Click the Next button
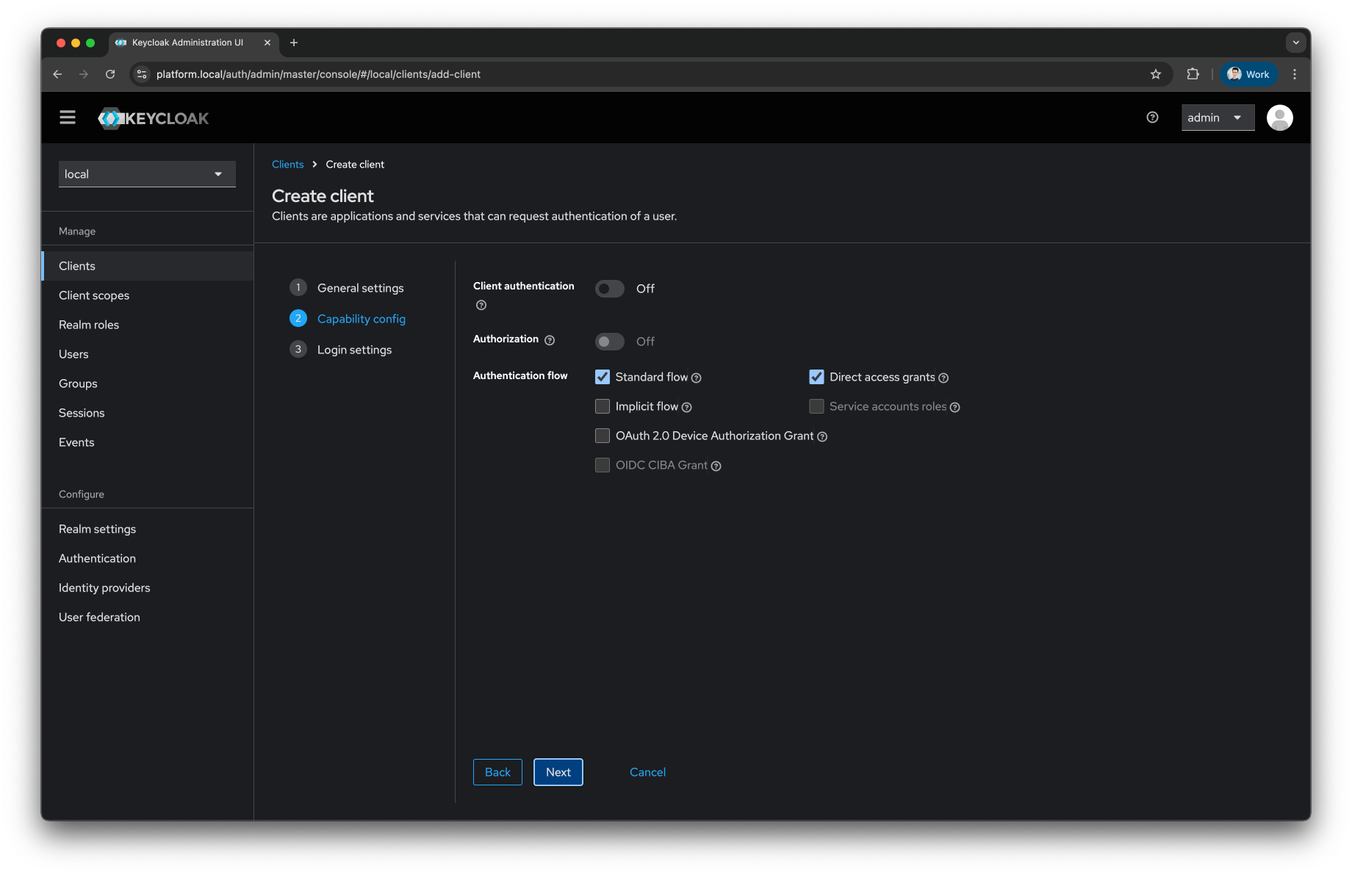1352x875 pixels. tap(558, 772)
